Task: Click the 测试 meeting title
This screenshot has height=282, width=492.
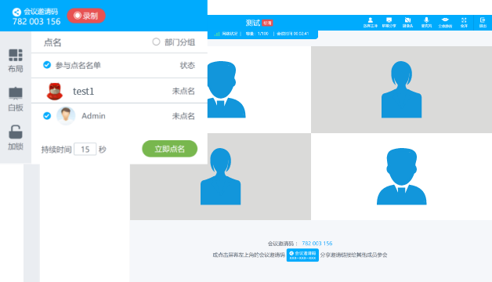Action: pyautogui.click(x=253, y=23)
